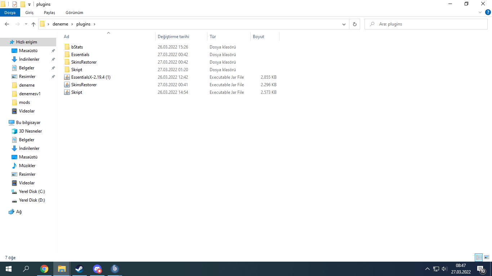Viewport: 492px width, 276px height.
Task: Open address bar history dropdown
Action: click(x=344, y=24)
